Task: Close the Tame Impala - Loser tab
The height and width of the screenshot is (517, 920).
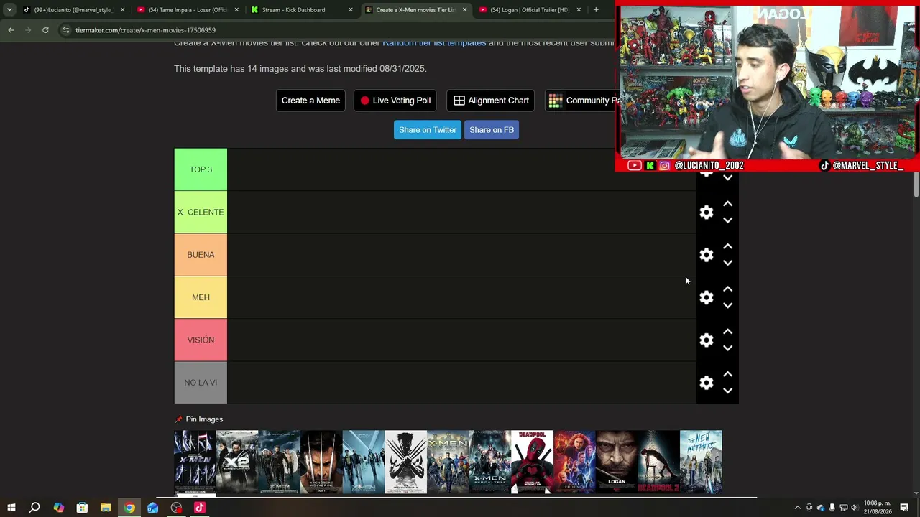Action: click(x=236, y=10)
